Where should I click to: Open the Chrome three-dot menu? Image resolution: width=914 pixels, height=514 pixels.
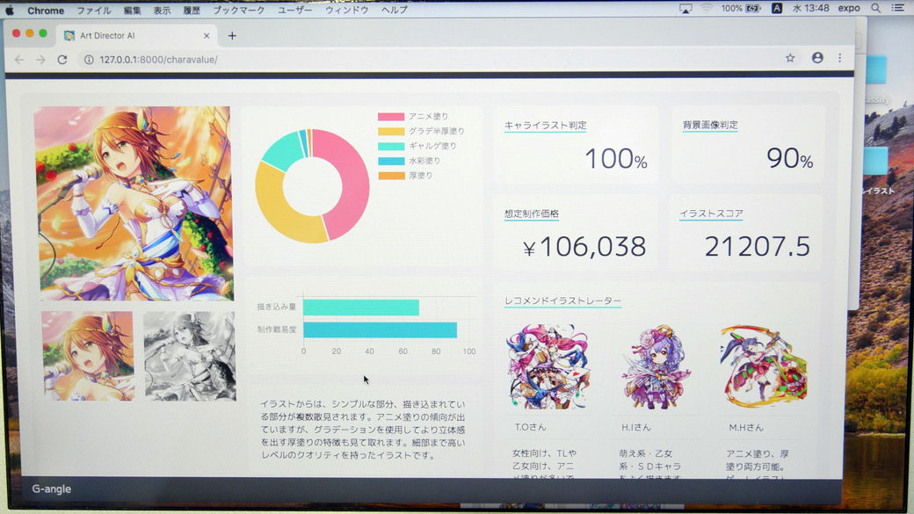(x=840, y=58)
